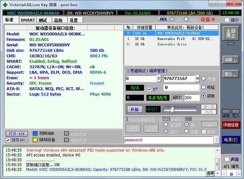Toggle the save bin checkbox
The width and height of the screenshot is (244, 179).
8,140
